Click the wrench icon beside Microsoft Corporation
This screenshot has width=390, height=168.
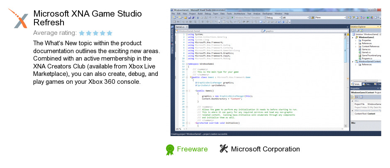pyautogui.click(x=224, y=149)
